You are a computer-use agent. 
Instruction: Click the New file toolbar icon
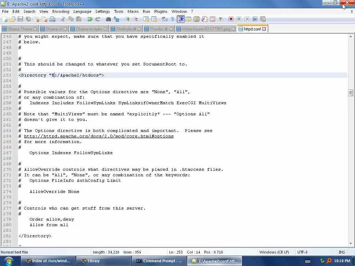point(5,19)
